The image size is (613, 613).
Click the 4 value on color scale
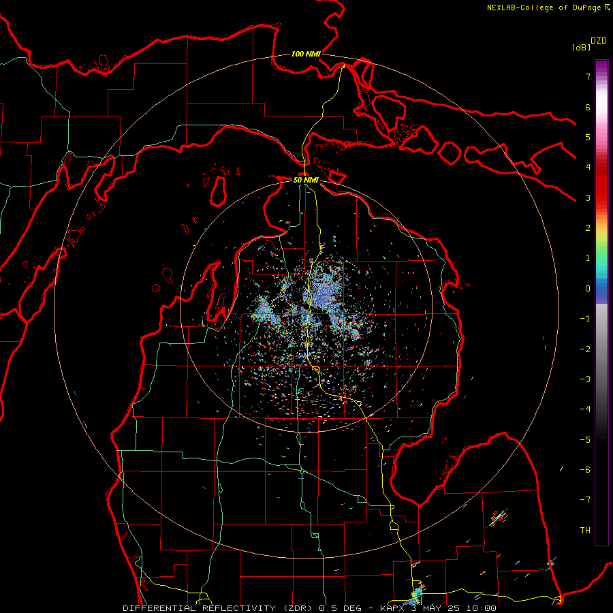(x=588, y=168)
